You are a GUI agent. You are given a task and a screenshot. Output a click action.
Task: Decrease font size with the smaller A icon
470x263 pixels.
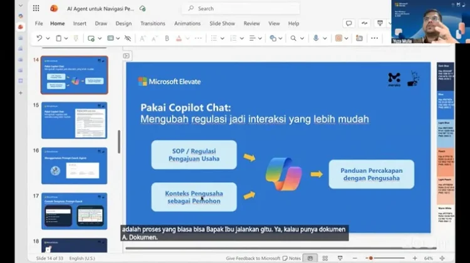click(x=154, y=38)
